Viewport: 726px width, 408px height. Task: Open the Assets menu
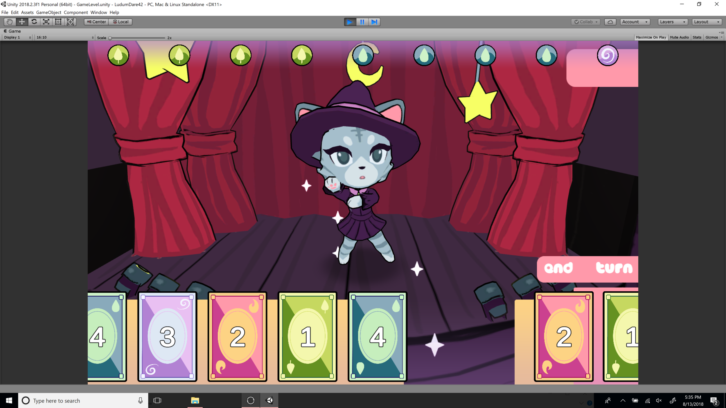point(27,12)
